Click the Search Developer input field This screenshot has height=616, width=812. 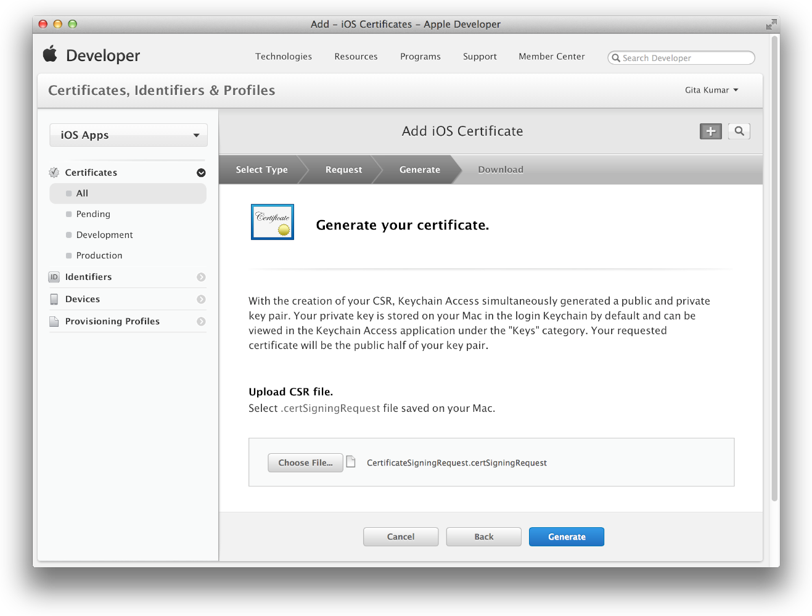pyautogui.click(x=684, y=58)
